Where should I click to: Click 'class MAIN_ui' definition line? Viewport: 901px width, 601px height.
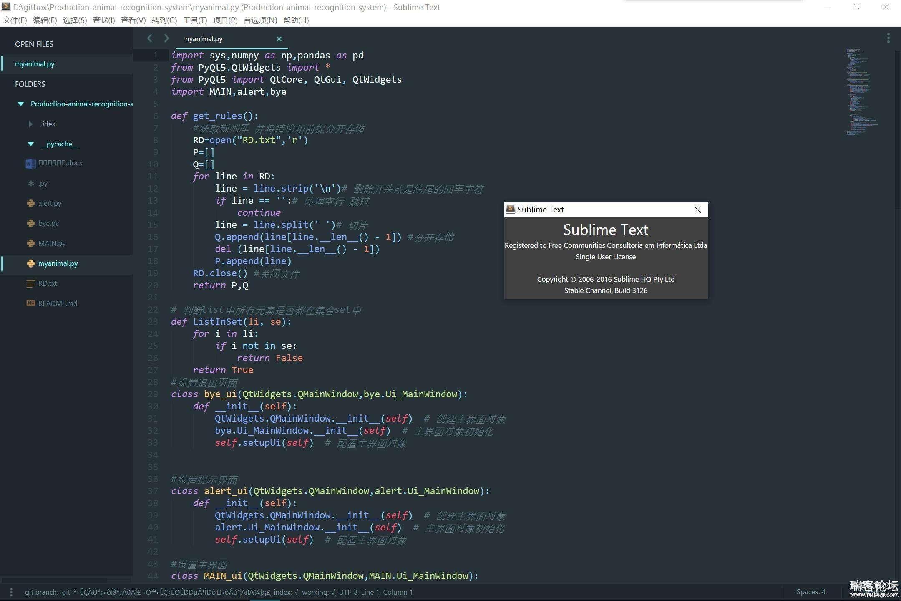325,576
